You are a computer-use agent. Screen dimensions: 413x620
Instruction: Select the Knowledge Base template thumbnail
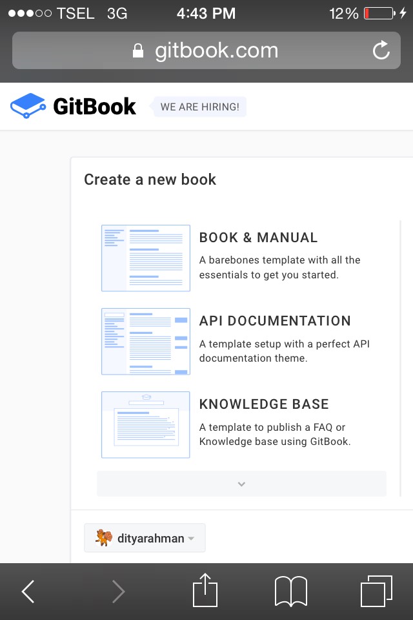pos(145,425)
